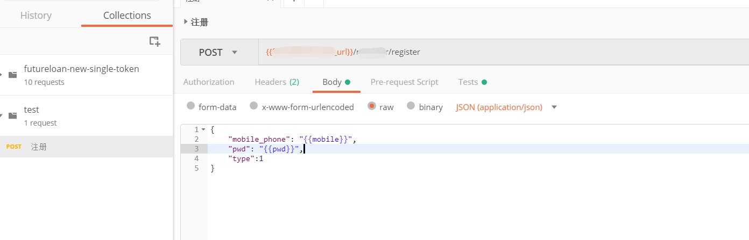Select the raw body radio button
This screenshot has height=240, width=749.
[x=371, y=106]
